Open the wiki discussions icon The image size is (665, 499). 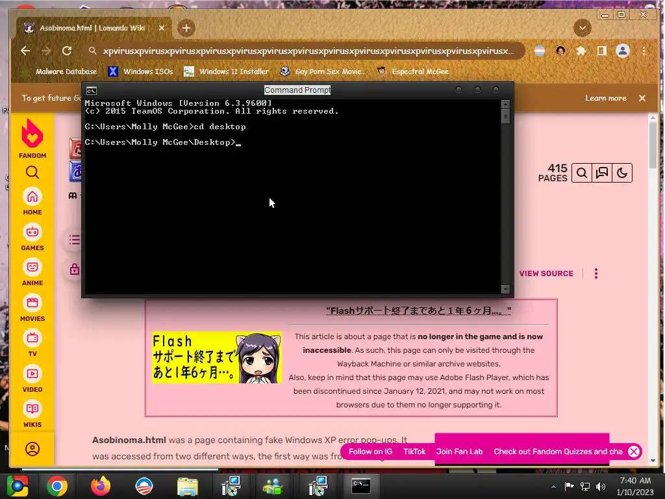(602, 173)
